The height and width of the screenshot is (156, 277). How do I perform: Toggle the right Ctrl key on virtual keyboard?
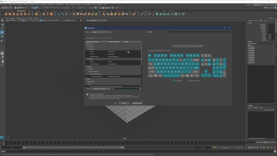coord(197,75)
